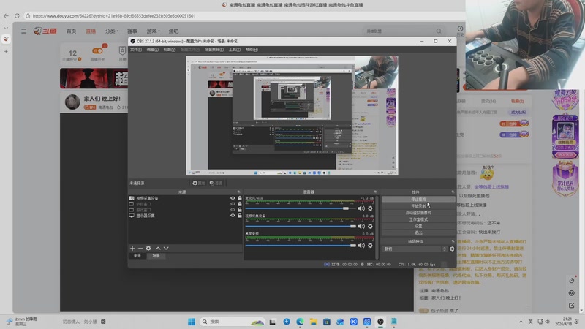Open the 场景集合 menu in OBS
585x329 pixels.
point(214,50)
